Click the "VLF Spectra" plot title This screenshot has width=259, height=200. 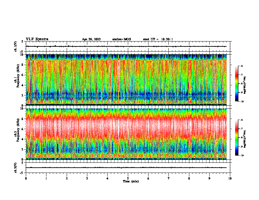coord(37,39)
